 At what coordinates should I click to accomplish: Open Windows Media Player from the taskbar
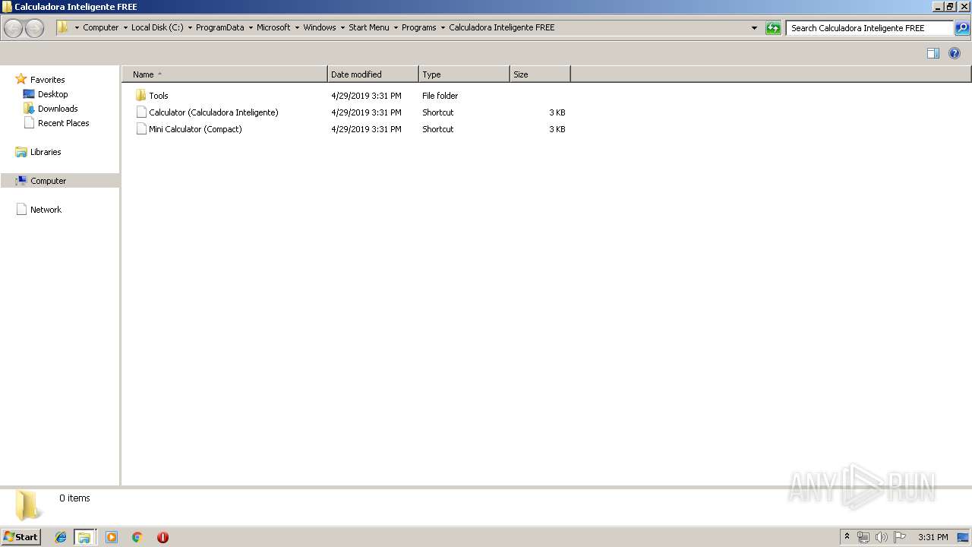click(x=112, y=537)
